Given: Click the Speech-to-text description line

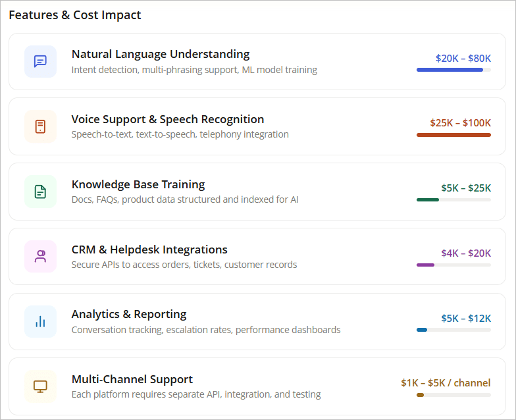Looking at the screenshot, I should click(180, 134).
